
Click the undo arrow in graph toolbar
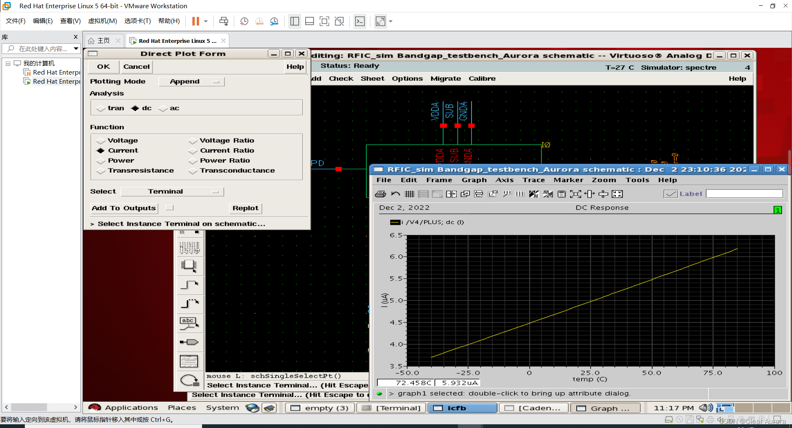tap(396, 194)
